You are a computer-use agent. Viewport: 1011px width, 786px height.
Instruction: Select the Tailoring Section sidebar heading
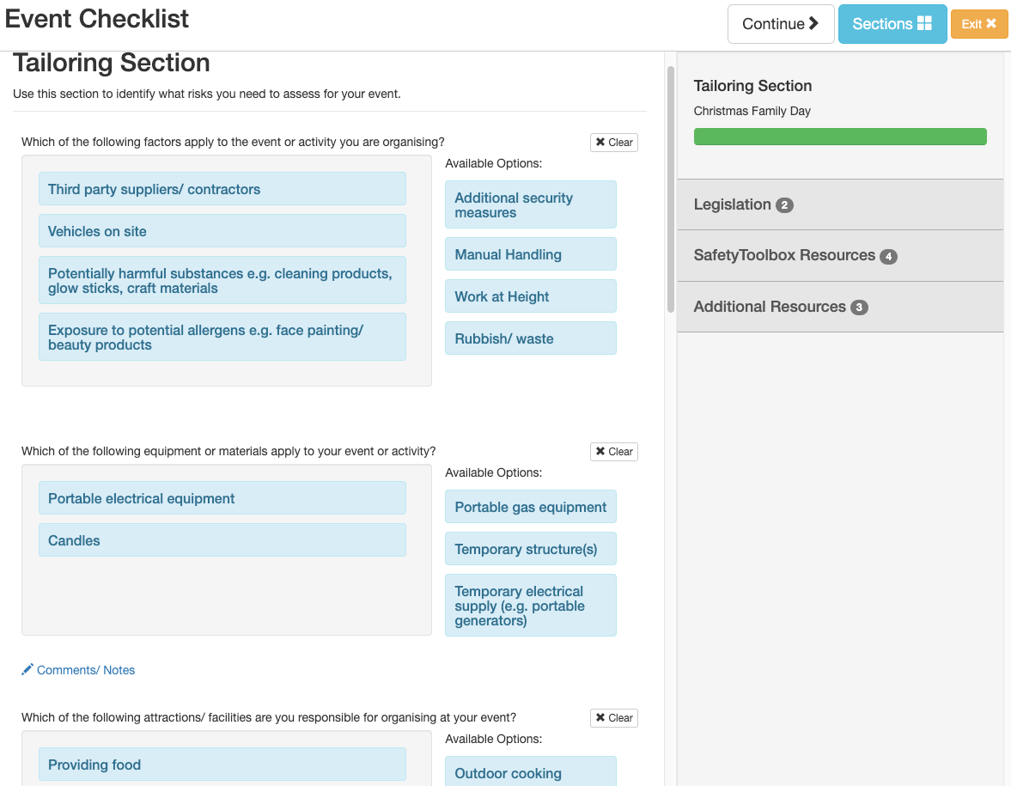[x=752, y=86]
